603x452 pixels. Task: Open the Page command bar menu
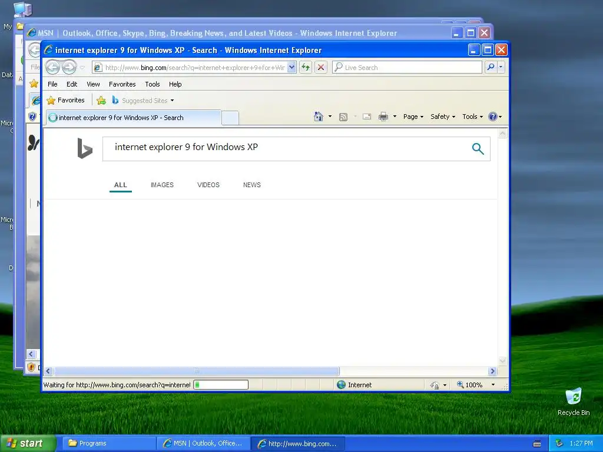pyautogui.click(x=413, y=117)
